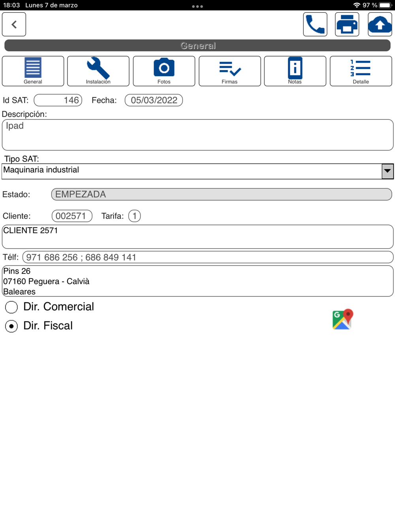Select the Dir. Fiscal radio button

coord(11,326)
